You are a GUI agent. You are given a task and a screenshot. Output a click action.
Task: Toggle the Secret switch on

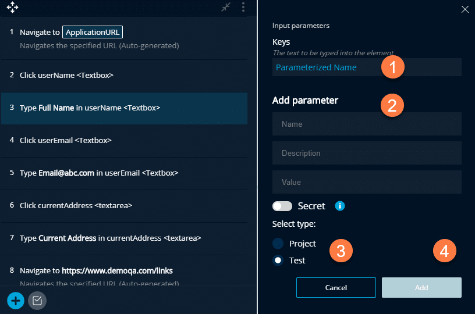click(x=282, y=206)
